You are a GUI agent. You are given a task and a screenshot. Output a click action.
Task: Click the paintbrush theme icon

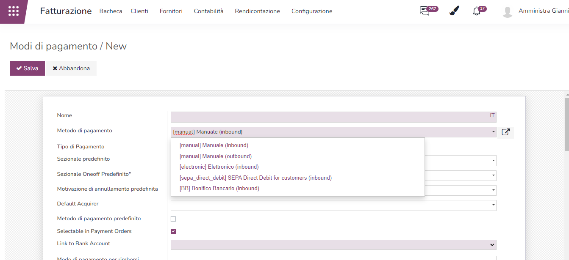(x=454, y=11)
